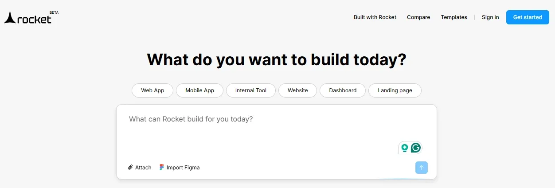Screen dimensions: 555x188
Task: Pick the Website chip
Action: [297, 90]
